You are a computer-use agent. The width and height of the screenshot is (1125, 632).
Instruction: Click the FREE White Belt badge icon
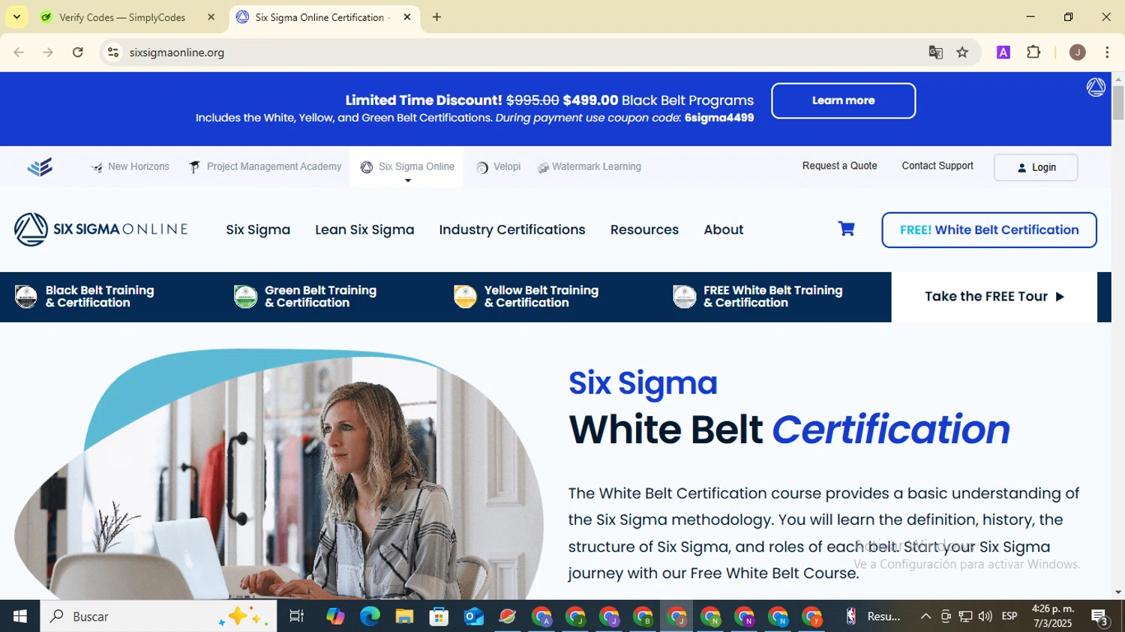click(684, 297)
